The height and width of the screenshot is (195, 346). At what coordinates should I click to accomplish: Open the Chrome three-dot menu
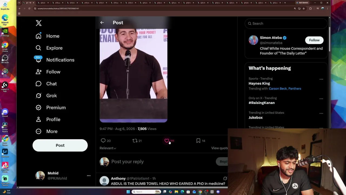(327, 8)
